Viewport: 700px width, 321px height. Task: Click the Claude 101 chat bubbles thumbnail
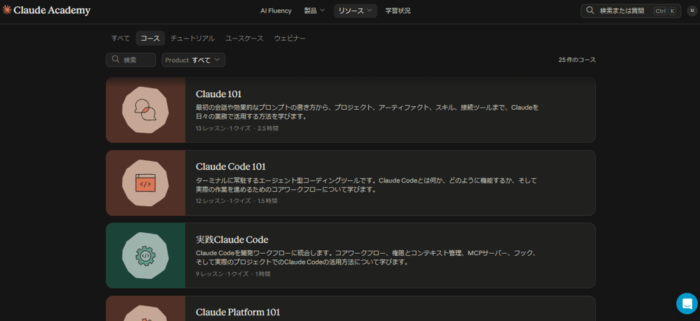[146, 110]
